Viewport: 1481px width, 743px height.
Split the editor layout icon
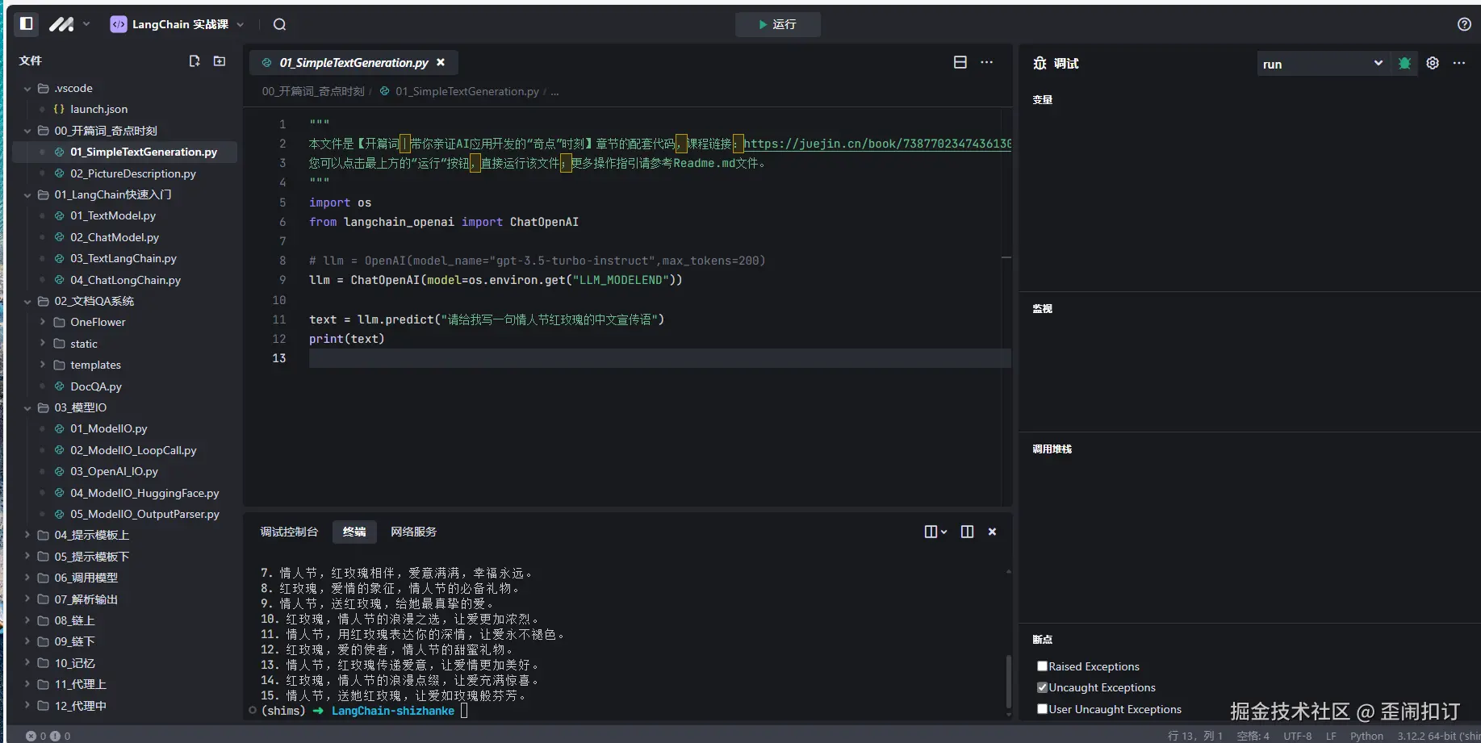point(960,62)
